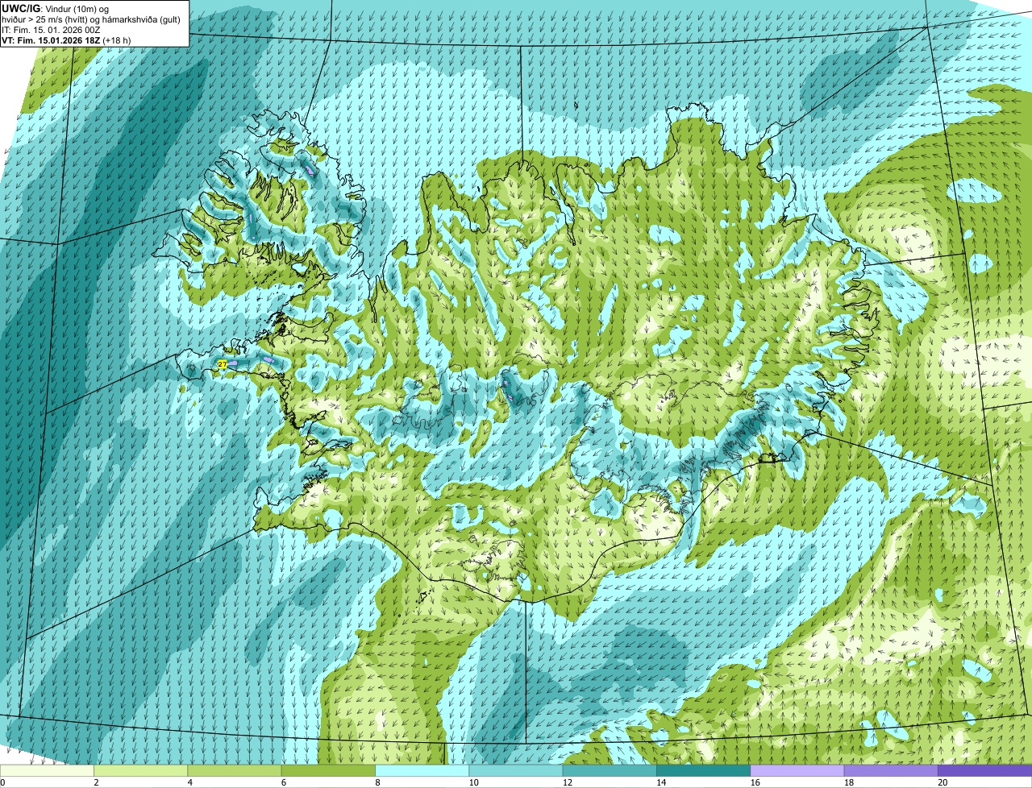The width and height of the screenshot is (1032, 788).
Task: Pick the turquoise 10–12 legend swatch
Action: (x=516, y=770)
